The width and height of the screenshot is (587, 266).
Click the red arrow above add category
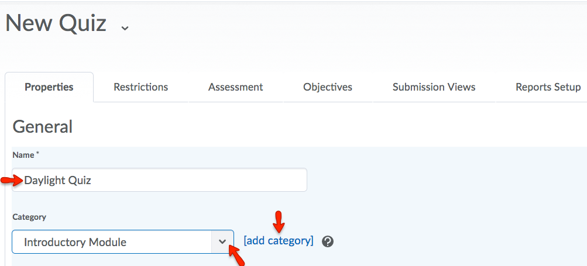(x=279, y=222)
